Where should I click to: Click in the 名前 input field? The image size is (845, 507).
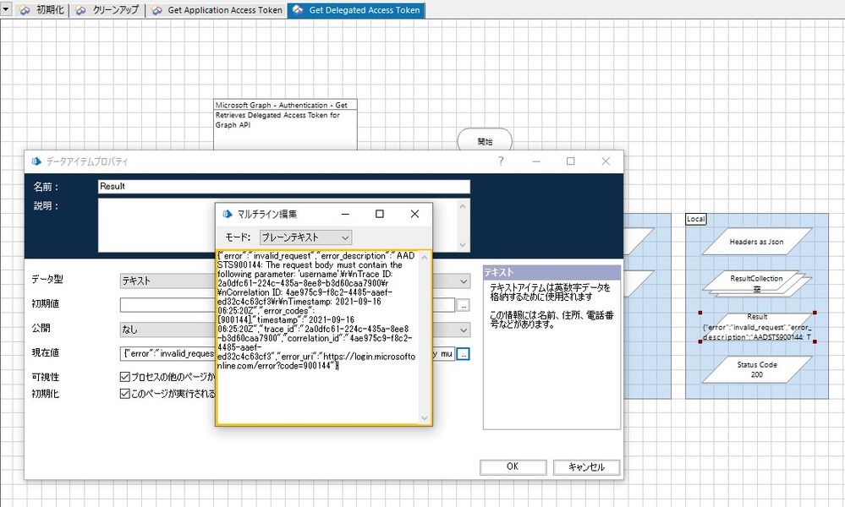point(283,186)
